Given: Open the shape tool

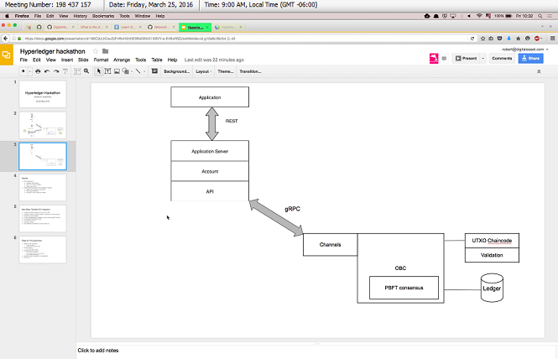Looking at the screenshot, I should (x=126, y=71).
